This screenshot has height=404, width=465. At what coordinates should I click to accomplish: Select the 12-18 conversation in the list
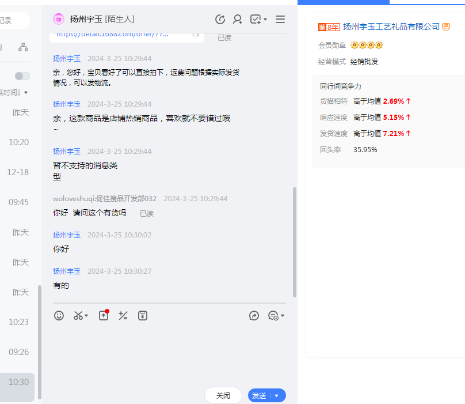pyautogui.click(x=17, y=172)
